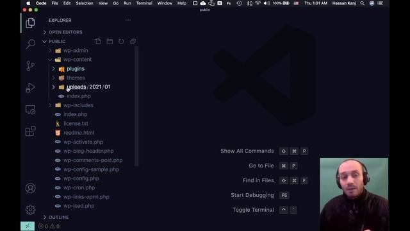This screenshot has height=231, width=410.
Task: Expand the OPEN EDITORS section
Action: pyautogui.click(x=63, y=32)
